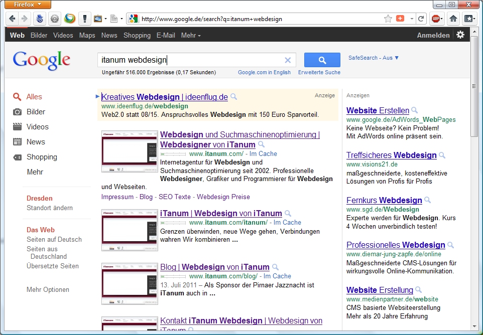Preview Fernkurs Webdesign ad magnifier icon
Image resolution: width=483 pixels, height=335 pixels.
coord(428,200)
